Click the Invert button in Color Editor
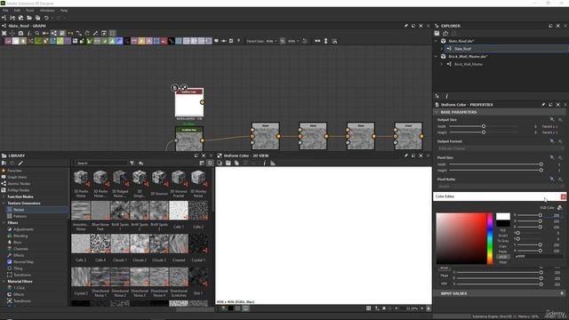Image resolution: width=569 pixels, height=320 pixels. pyautogui.click(x=503, y=236)
